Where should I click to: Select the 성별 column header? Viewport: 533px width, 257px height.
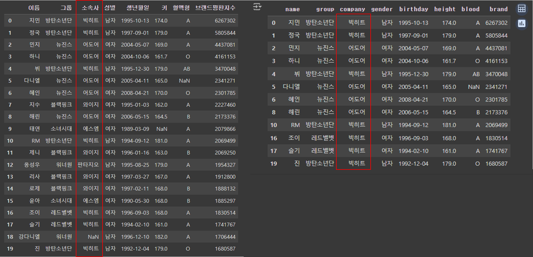coord(110,8)
